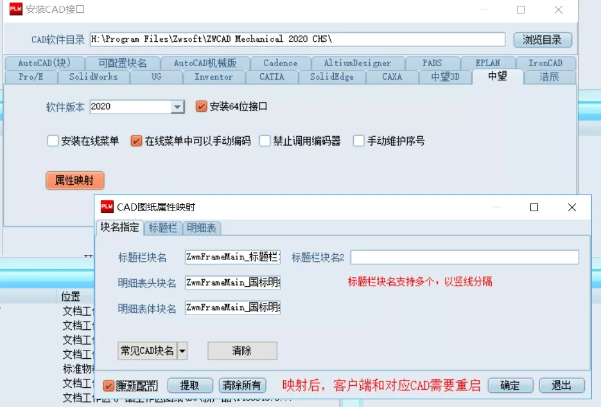Click the 提取 button
Viewport: 601px width, 407px height.
click(189, 385)
